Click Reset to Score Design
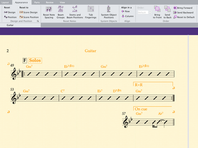The height and width of the screenshot is (148, 198). pyautogui.click(x=29, y=12)
